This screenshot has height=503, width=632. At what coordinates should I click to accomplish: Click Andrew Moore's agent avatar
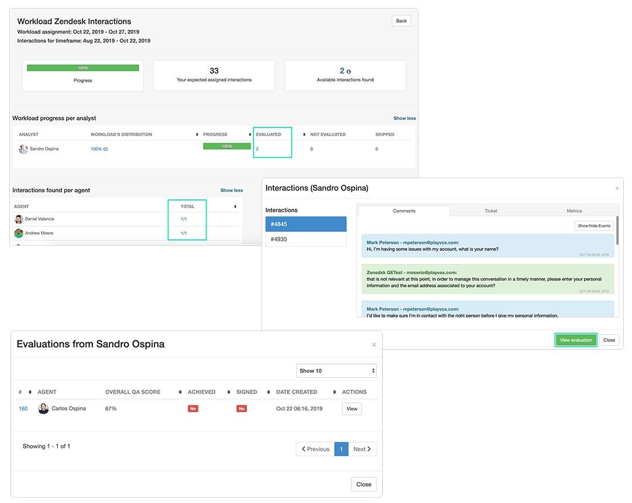19,233
